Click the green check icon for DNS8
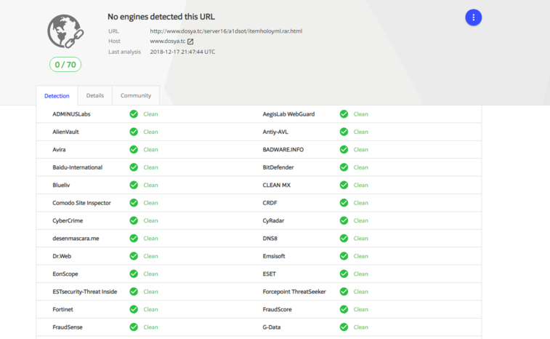The image size is (550, 339). [344, 238]
